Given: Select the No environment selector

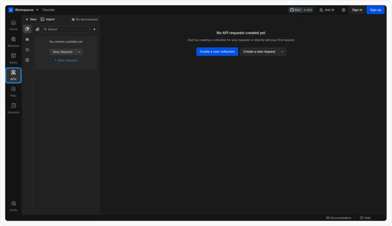Looking at the screenshot, I should pyautogui.click(x=84, y=19).
